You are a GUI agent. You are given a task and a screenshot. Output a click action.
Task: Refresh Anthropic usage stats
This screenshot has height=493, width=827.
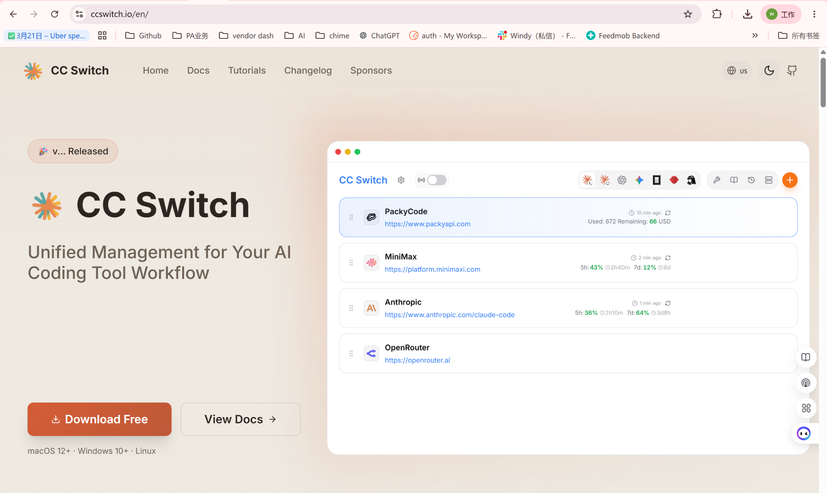tap(668, 303)
